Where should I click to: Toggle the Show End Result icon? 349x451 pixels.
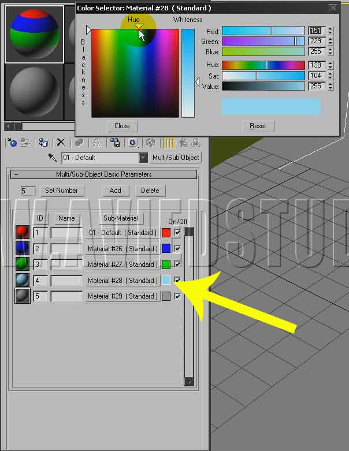[169, 143]
